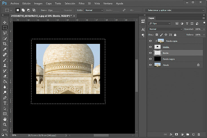
Task: Select the Polygonal Lasso tool
Action: (x=5, y=33)
